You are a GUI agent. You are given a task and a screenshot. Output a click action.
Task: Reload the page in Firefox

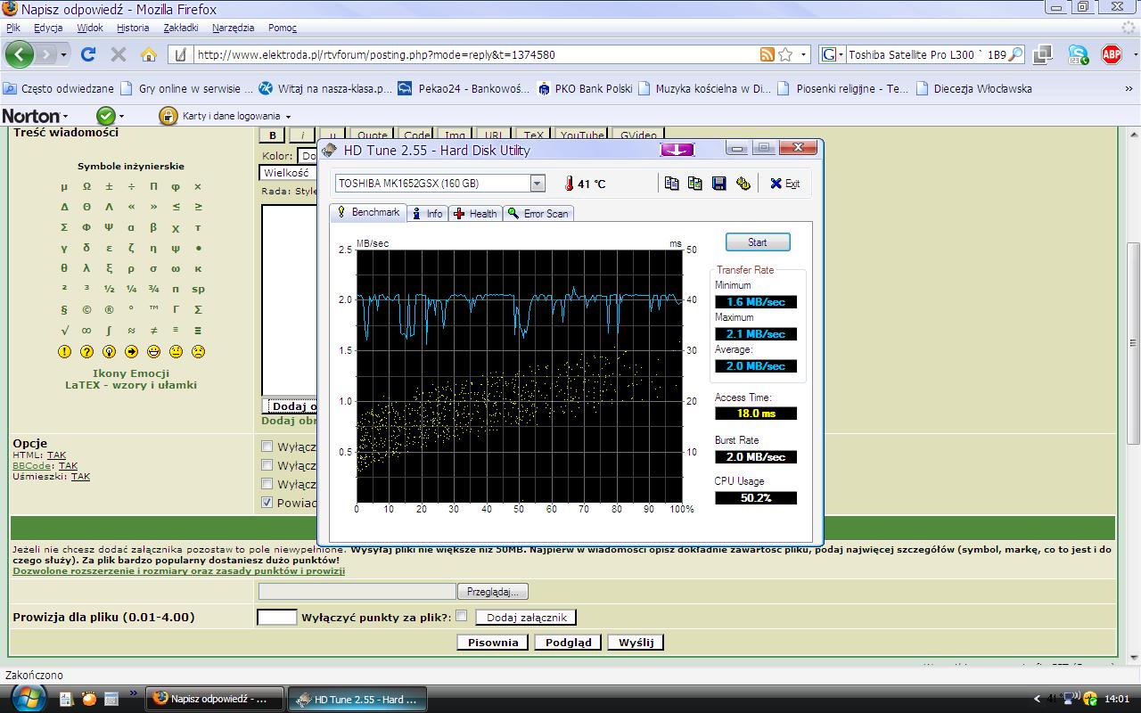coord(88,54)
